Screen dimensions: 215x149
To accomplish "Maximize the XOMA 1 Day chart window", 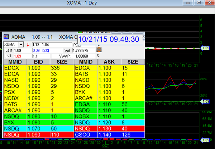I will [199, 3].
